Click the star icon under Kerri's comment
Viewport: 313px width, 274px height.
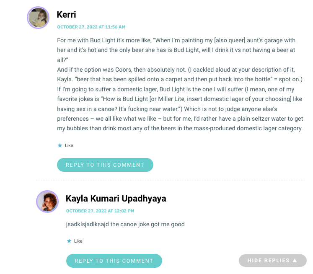click(x=59, y=145)
